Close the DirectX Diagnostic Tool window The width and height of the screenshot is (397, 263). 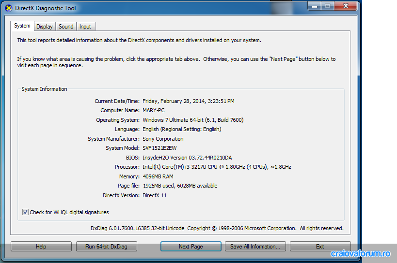coord(346,6)
